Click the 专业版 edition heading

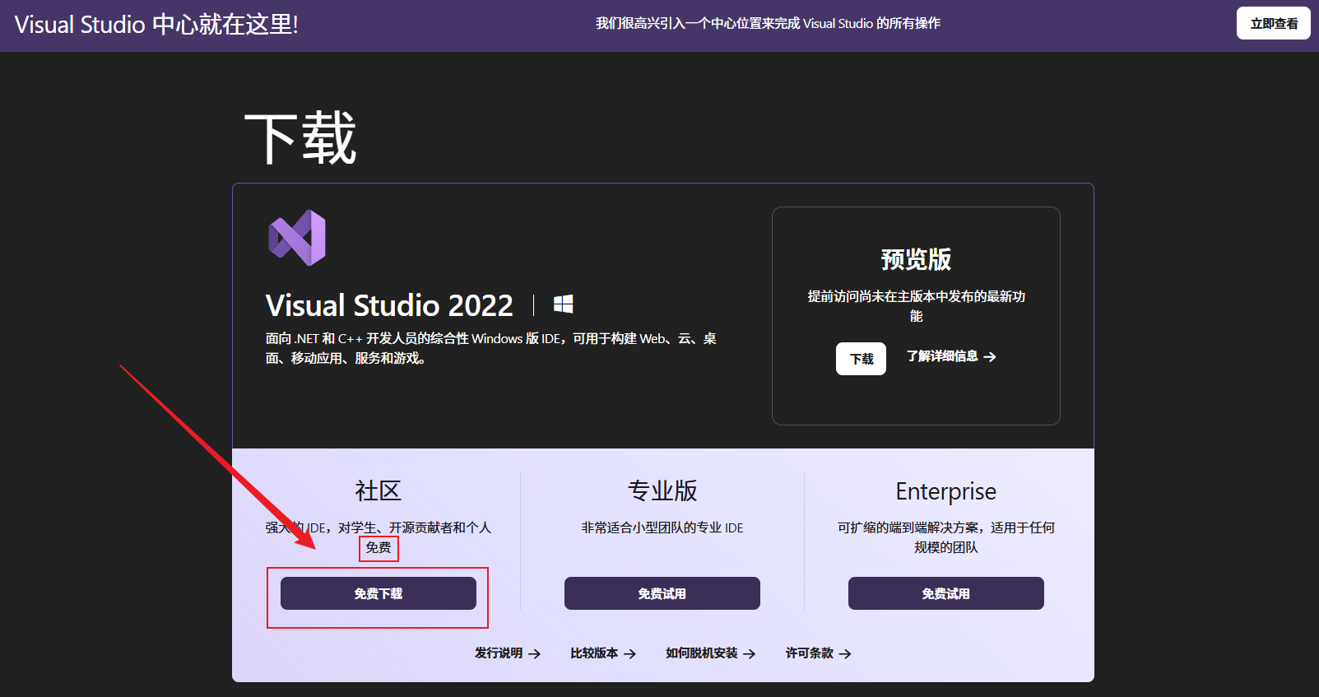pyautogui.click(x=662, y=491)
